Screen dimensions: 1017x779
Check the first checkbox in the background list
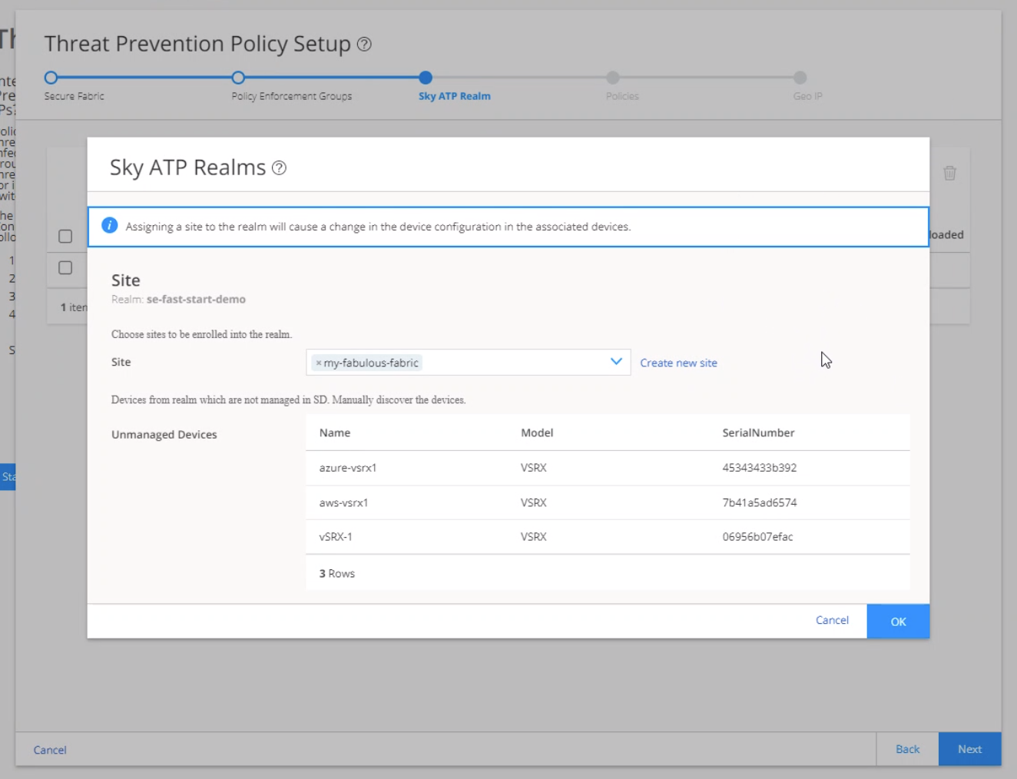click(x=65, y=237)
